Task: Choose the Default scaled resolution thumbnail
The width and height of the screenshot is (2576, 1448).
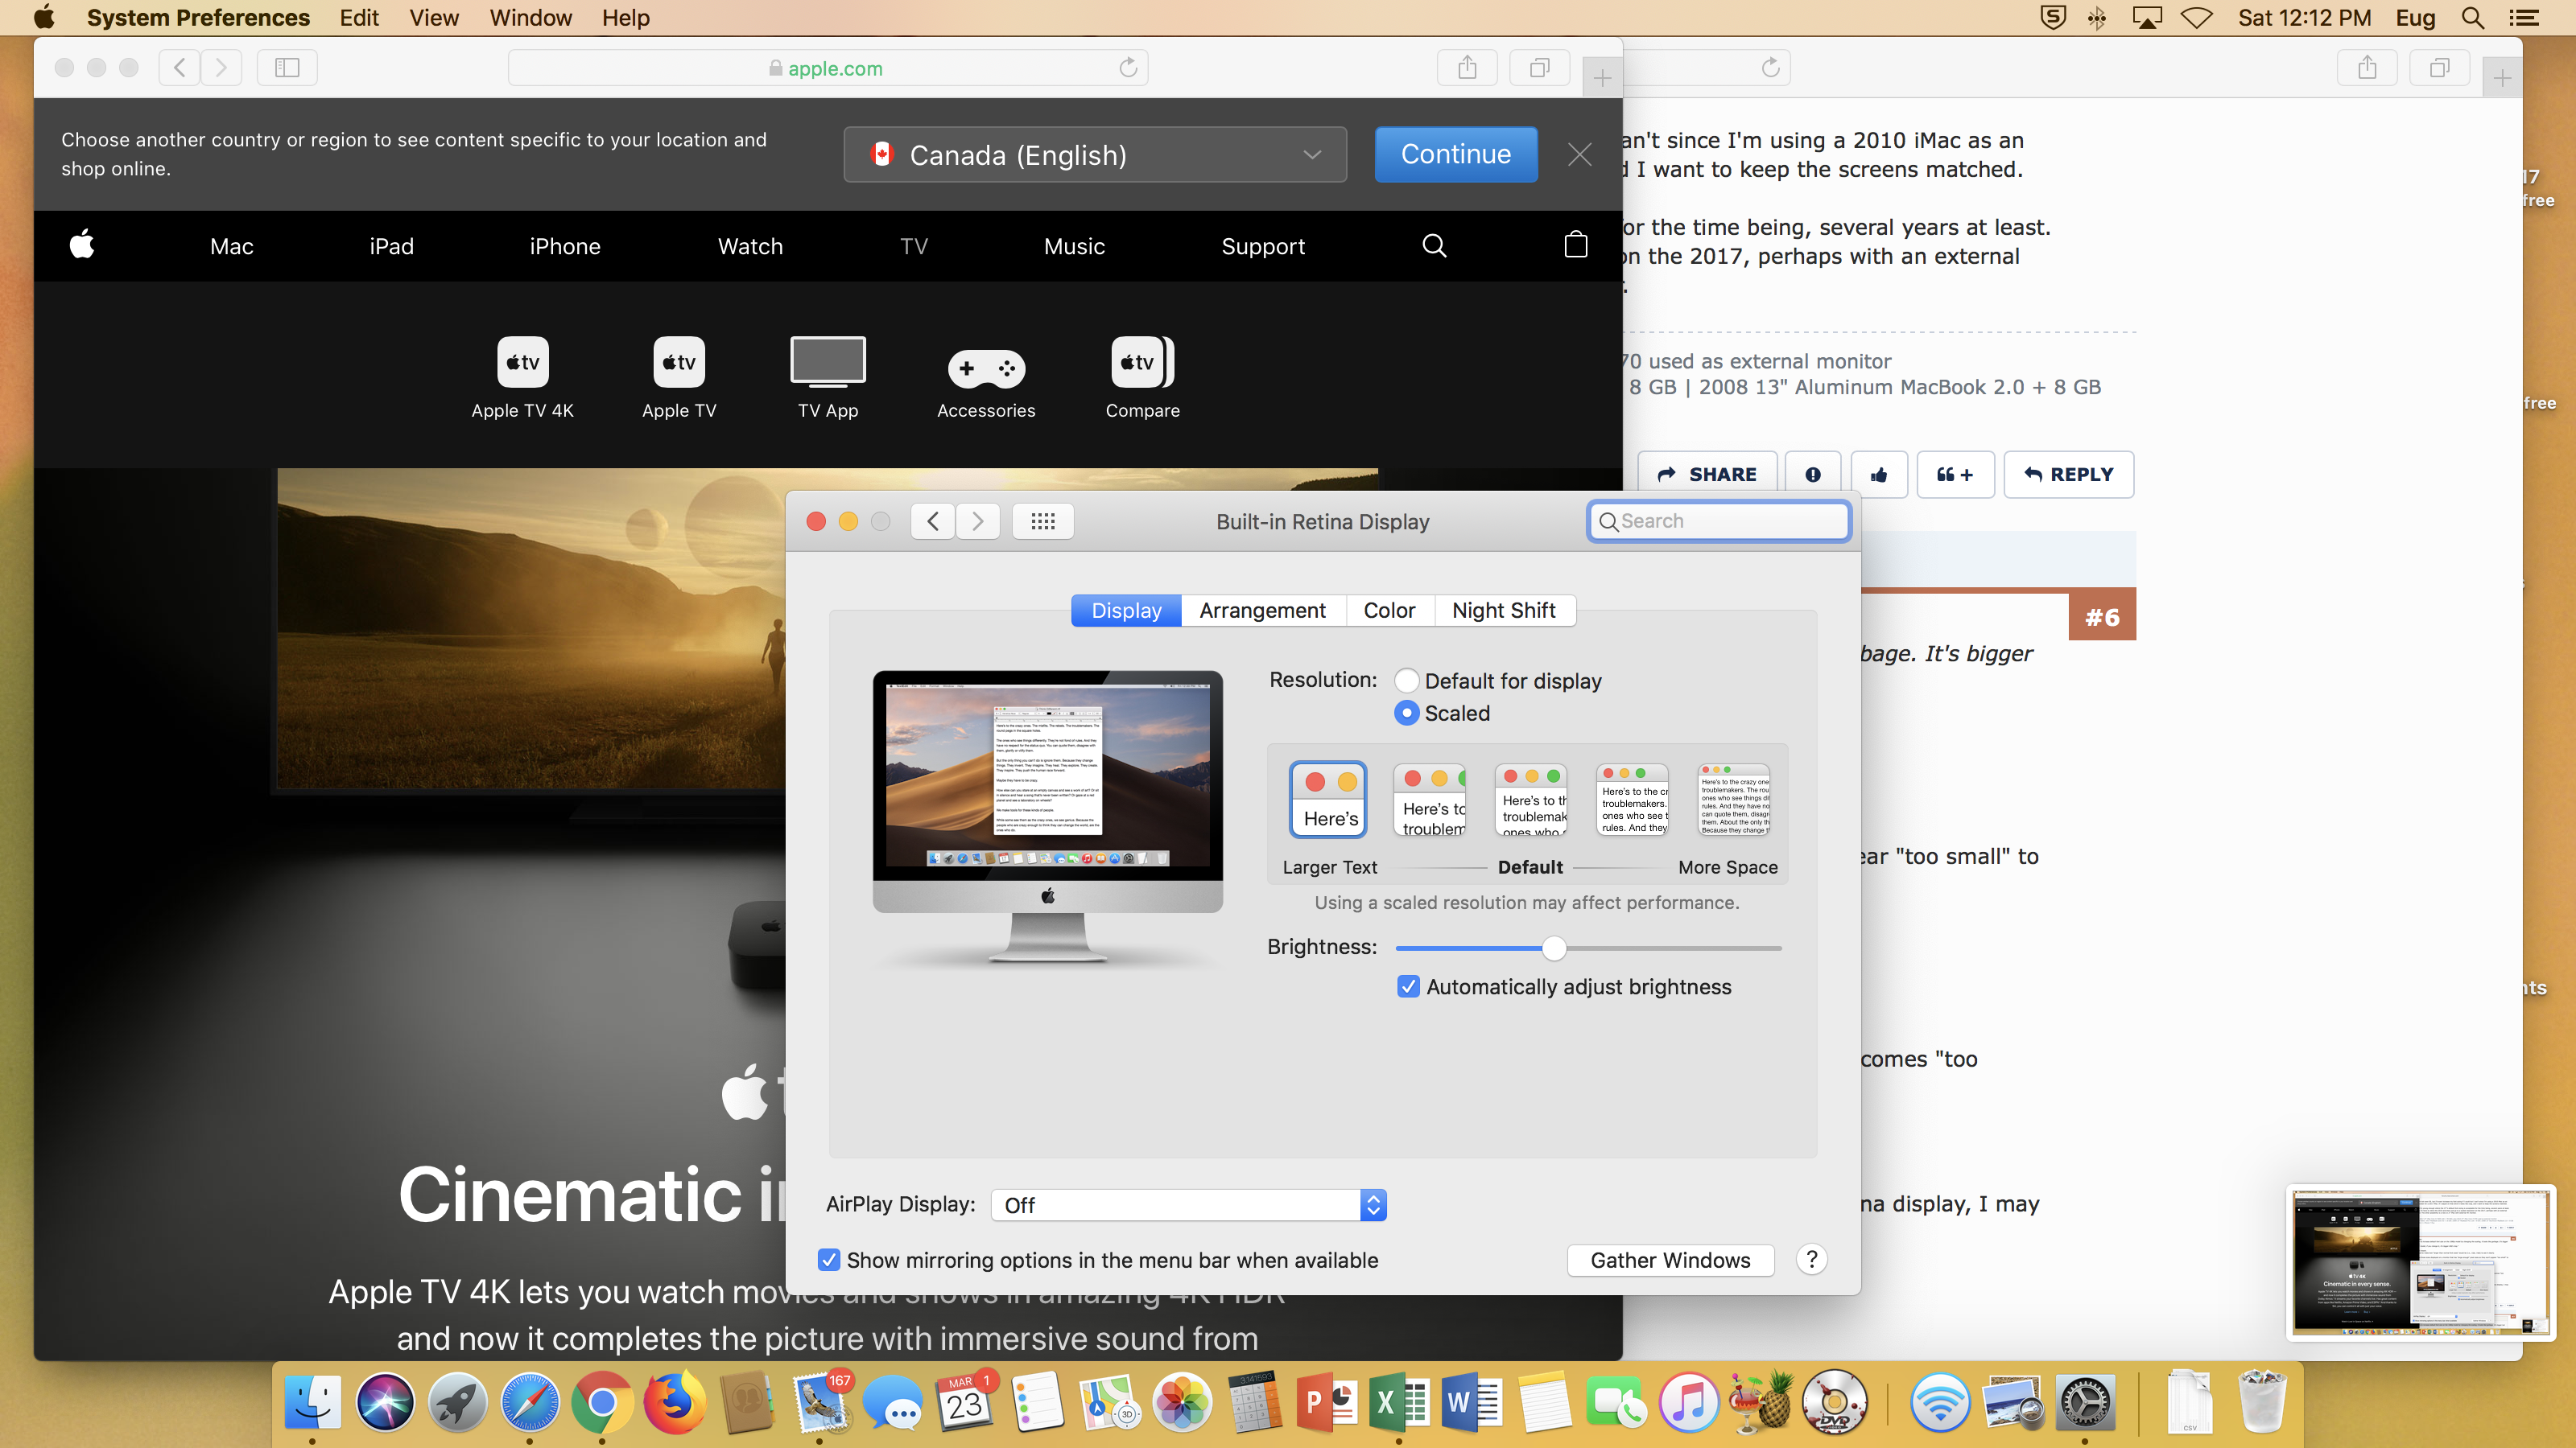Action: [x=1530, y=800]
